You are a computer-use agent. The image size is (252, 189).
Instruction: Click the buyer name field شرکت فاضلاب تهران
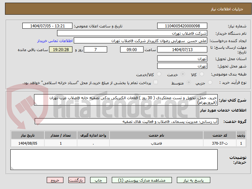[x=132, y=33]
